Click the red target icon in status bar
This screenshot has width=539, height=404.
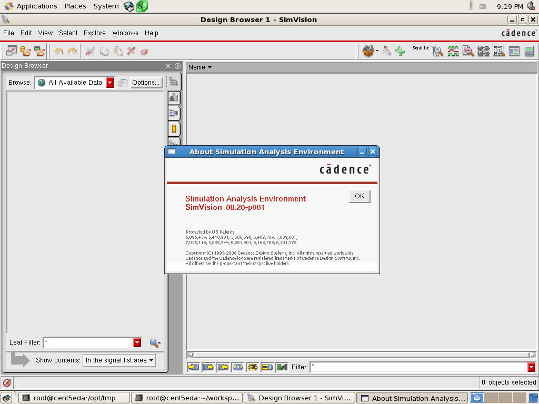(x=7, y=382)
